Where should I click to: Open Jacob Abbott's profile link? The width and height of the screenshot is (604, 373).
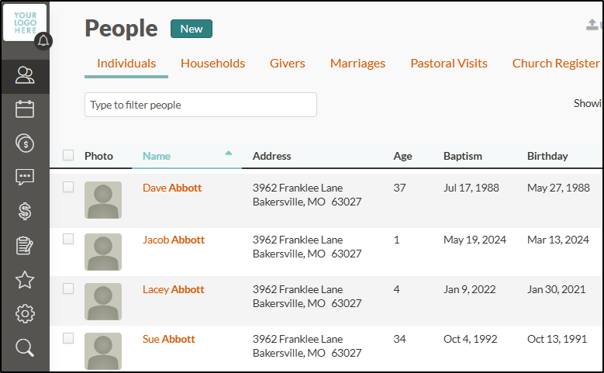coord(174,240)
